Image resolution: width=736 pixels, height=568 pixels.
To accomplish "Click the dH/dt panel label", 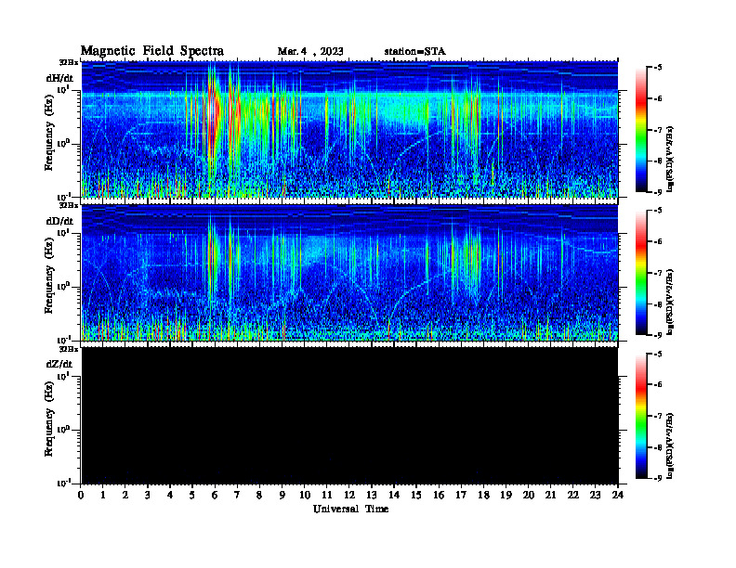I will click(x=59, y=78).
